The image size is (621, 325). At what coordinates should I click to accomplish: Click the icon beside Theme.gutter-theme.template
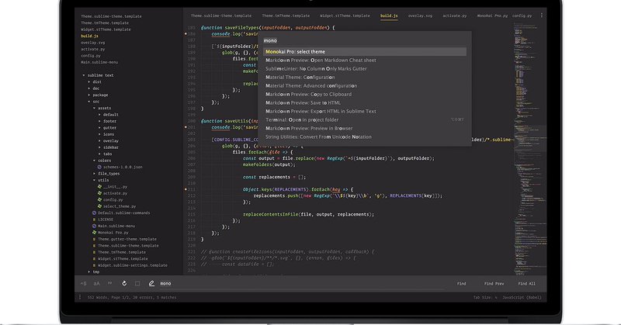(x=94, y=239)
